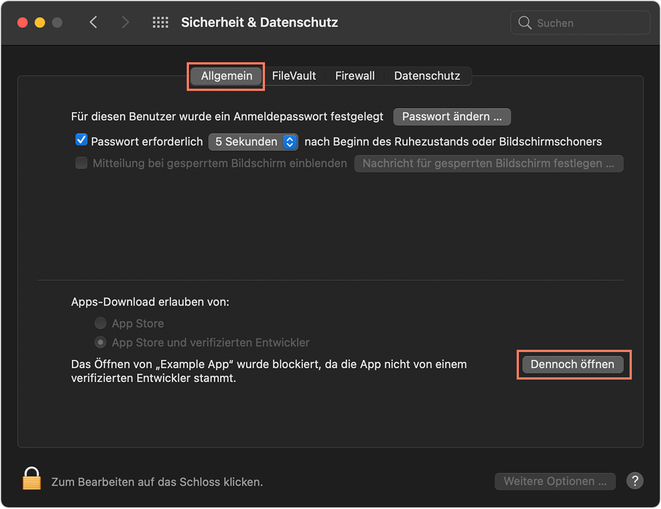
Task: Click nach Beginn des Ruhezustands text
Action: [x=453, y=142]
